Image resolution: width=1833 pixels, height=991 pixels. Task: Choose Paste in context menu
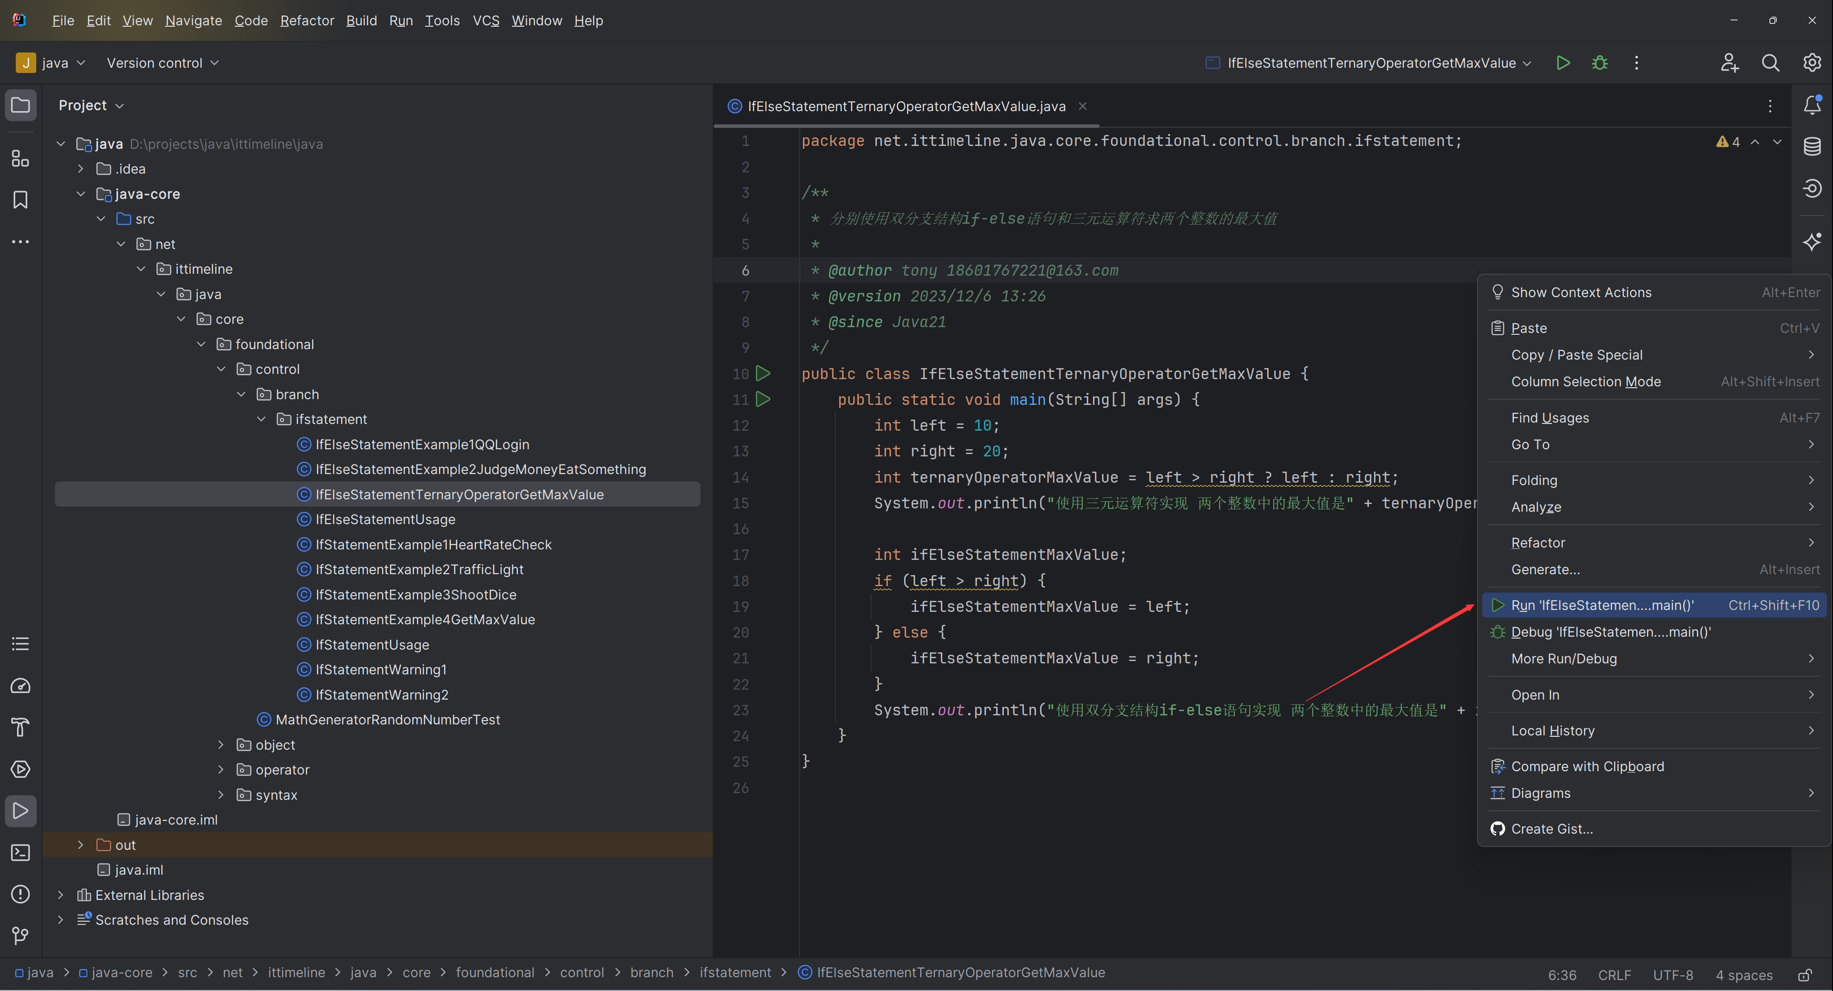[x=1654, y=328]
